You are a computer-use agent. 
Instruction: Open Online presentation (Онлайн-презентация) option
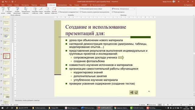[17, 10]
